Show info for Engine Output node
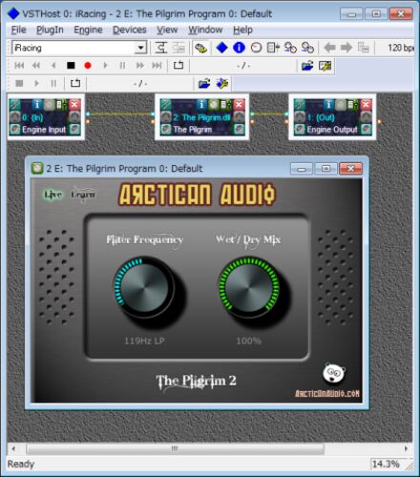 tap(328, 104)
